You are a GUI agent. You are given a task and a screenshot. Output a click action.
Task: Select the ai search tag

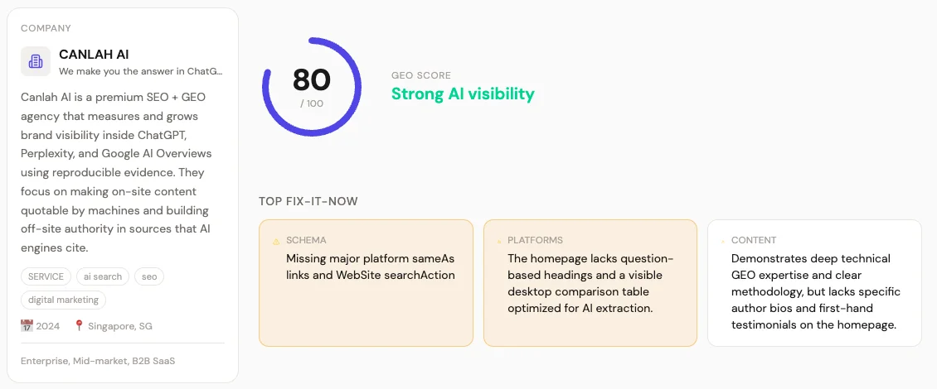click(x=103, y=276)
